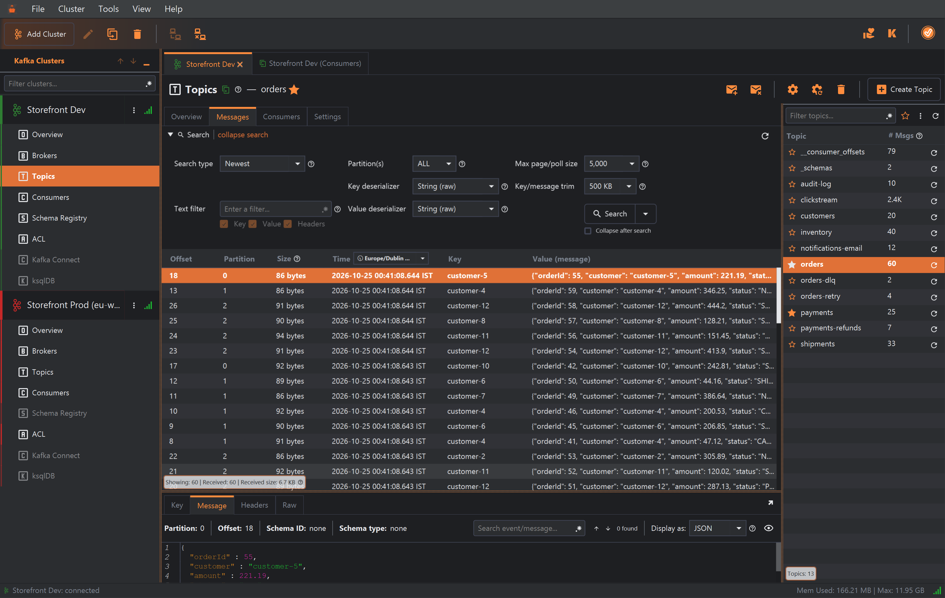Click the clone cluster icon in toolbar
945x598 pixels.
[x=112, y=34]
